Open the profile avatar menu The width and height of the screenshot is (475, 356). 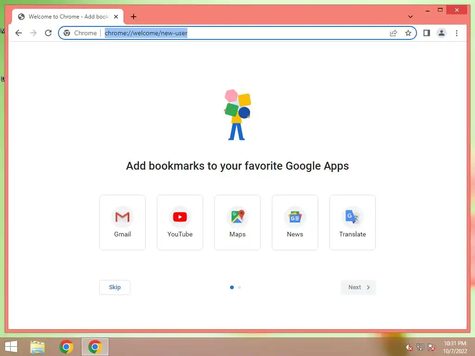click(x=442, y=33)
